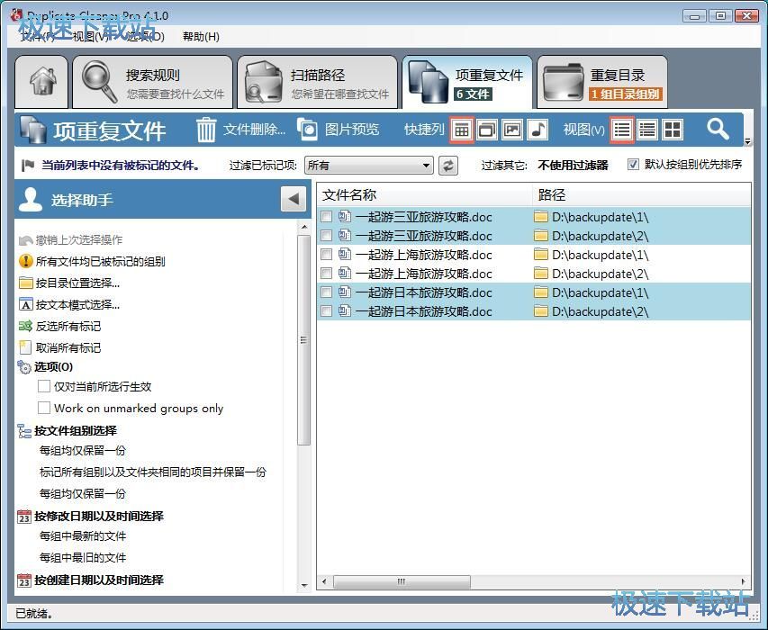Check 日本旅游攻略.doc in backupdate\2
Viewport: 768px width, 630px height.
(326, 310)
